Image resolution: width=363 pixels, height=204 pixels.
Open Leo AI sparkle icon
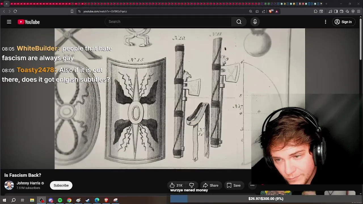347,11
